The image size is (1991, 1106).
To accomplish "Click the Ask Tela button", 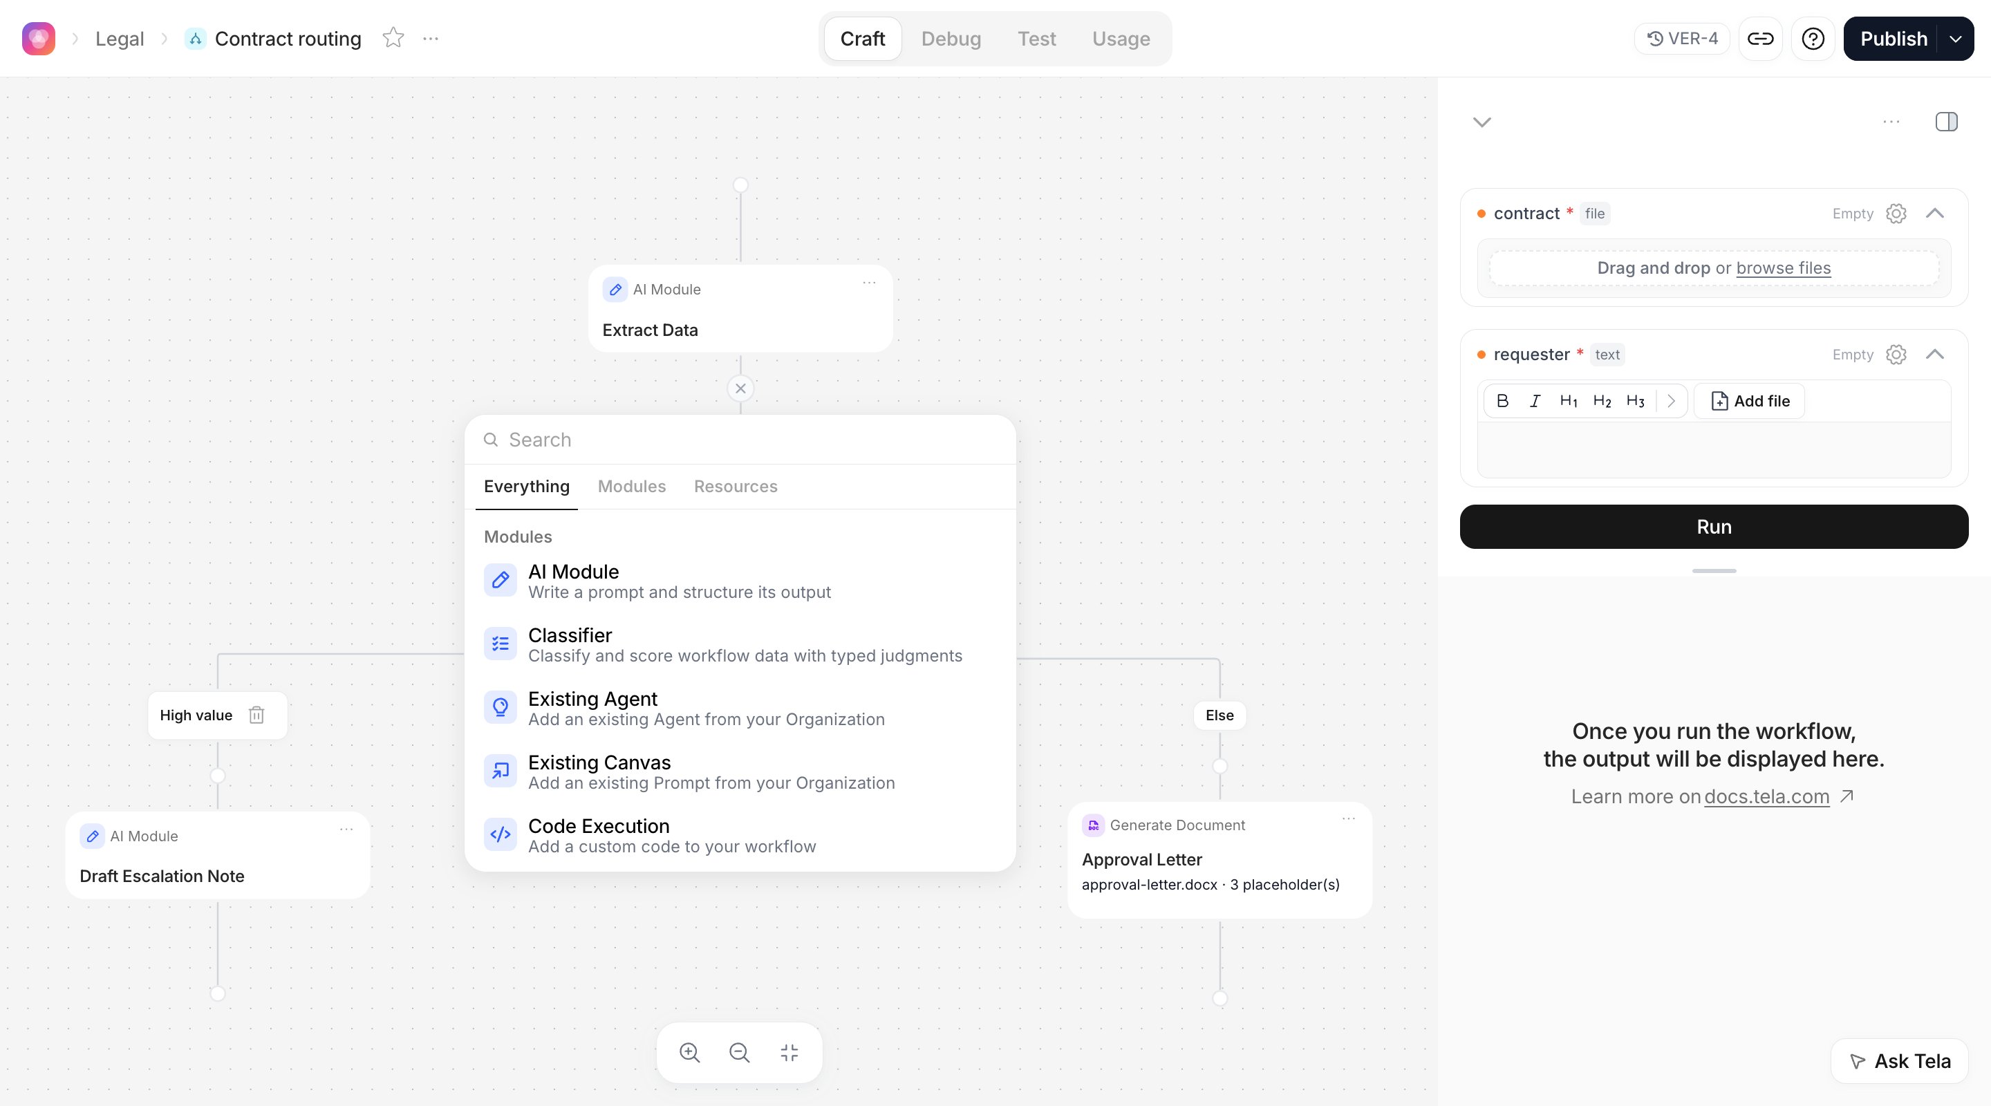I will point(1900,1061).
